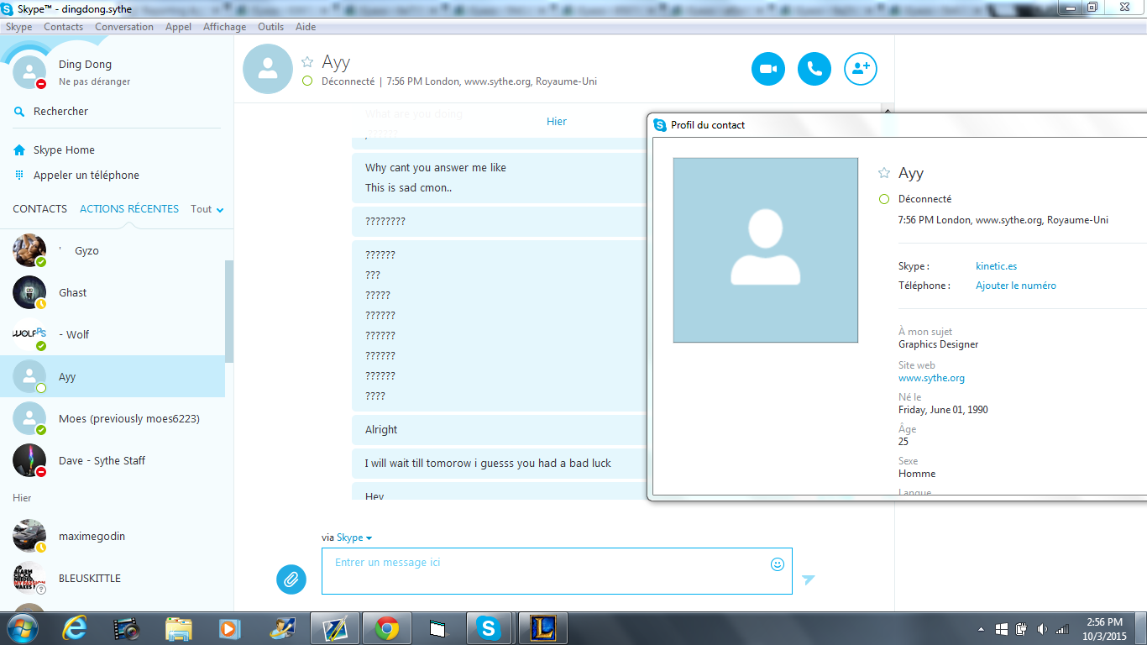Toggle favorite star in contact profile

tap(883, 173)
